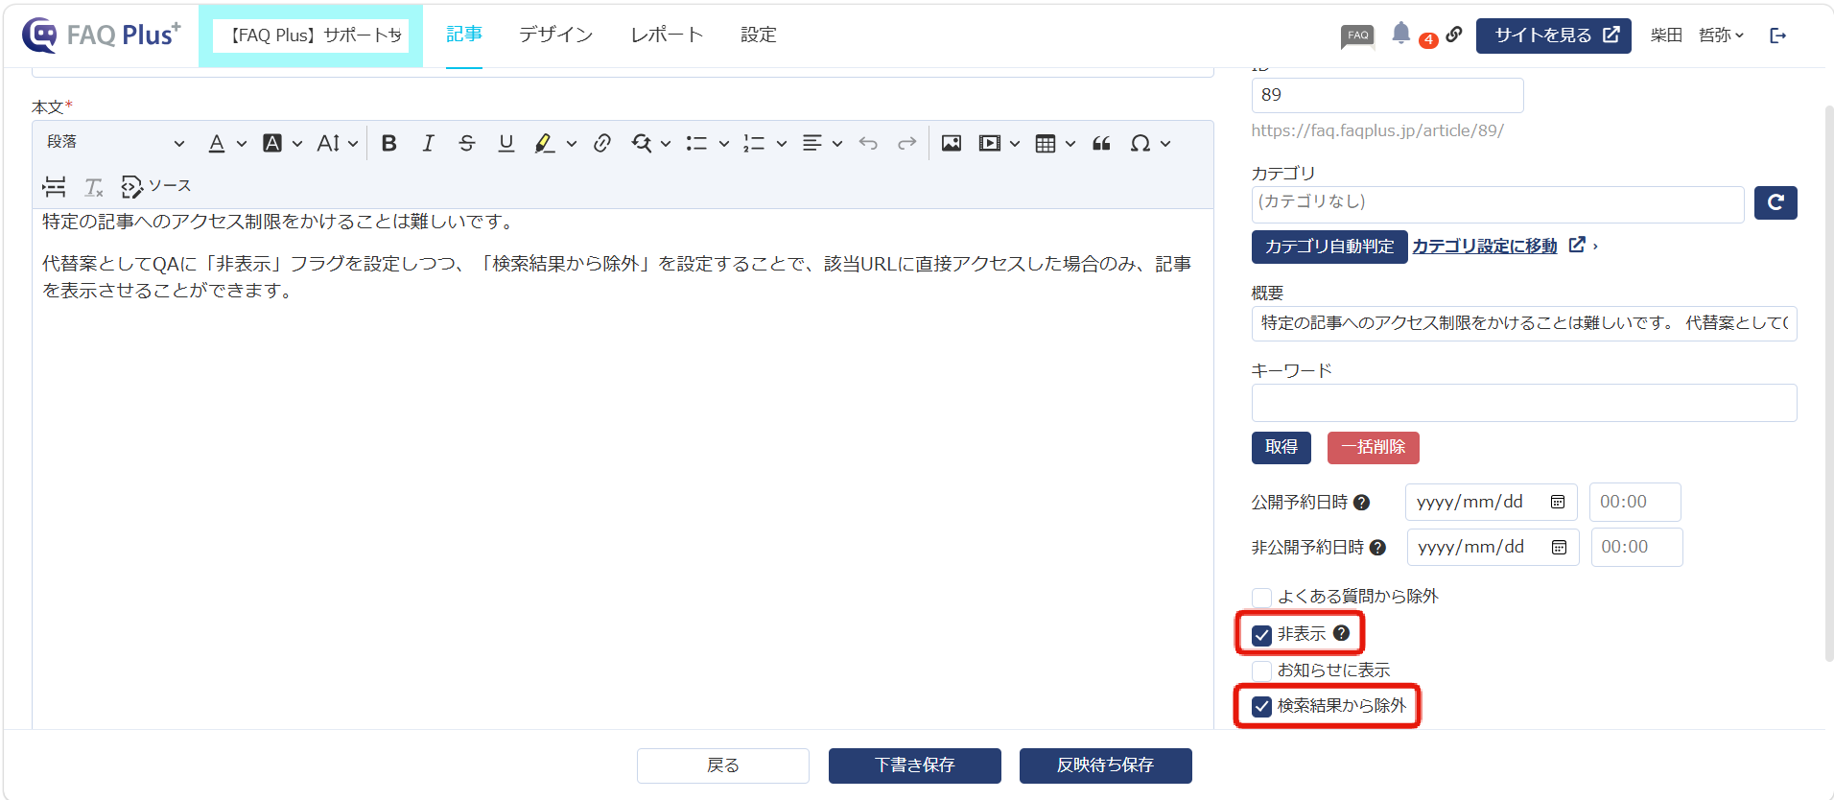Expand font color dropdown arrow

tap(242, 144)
